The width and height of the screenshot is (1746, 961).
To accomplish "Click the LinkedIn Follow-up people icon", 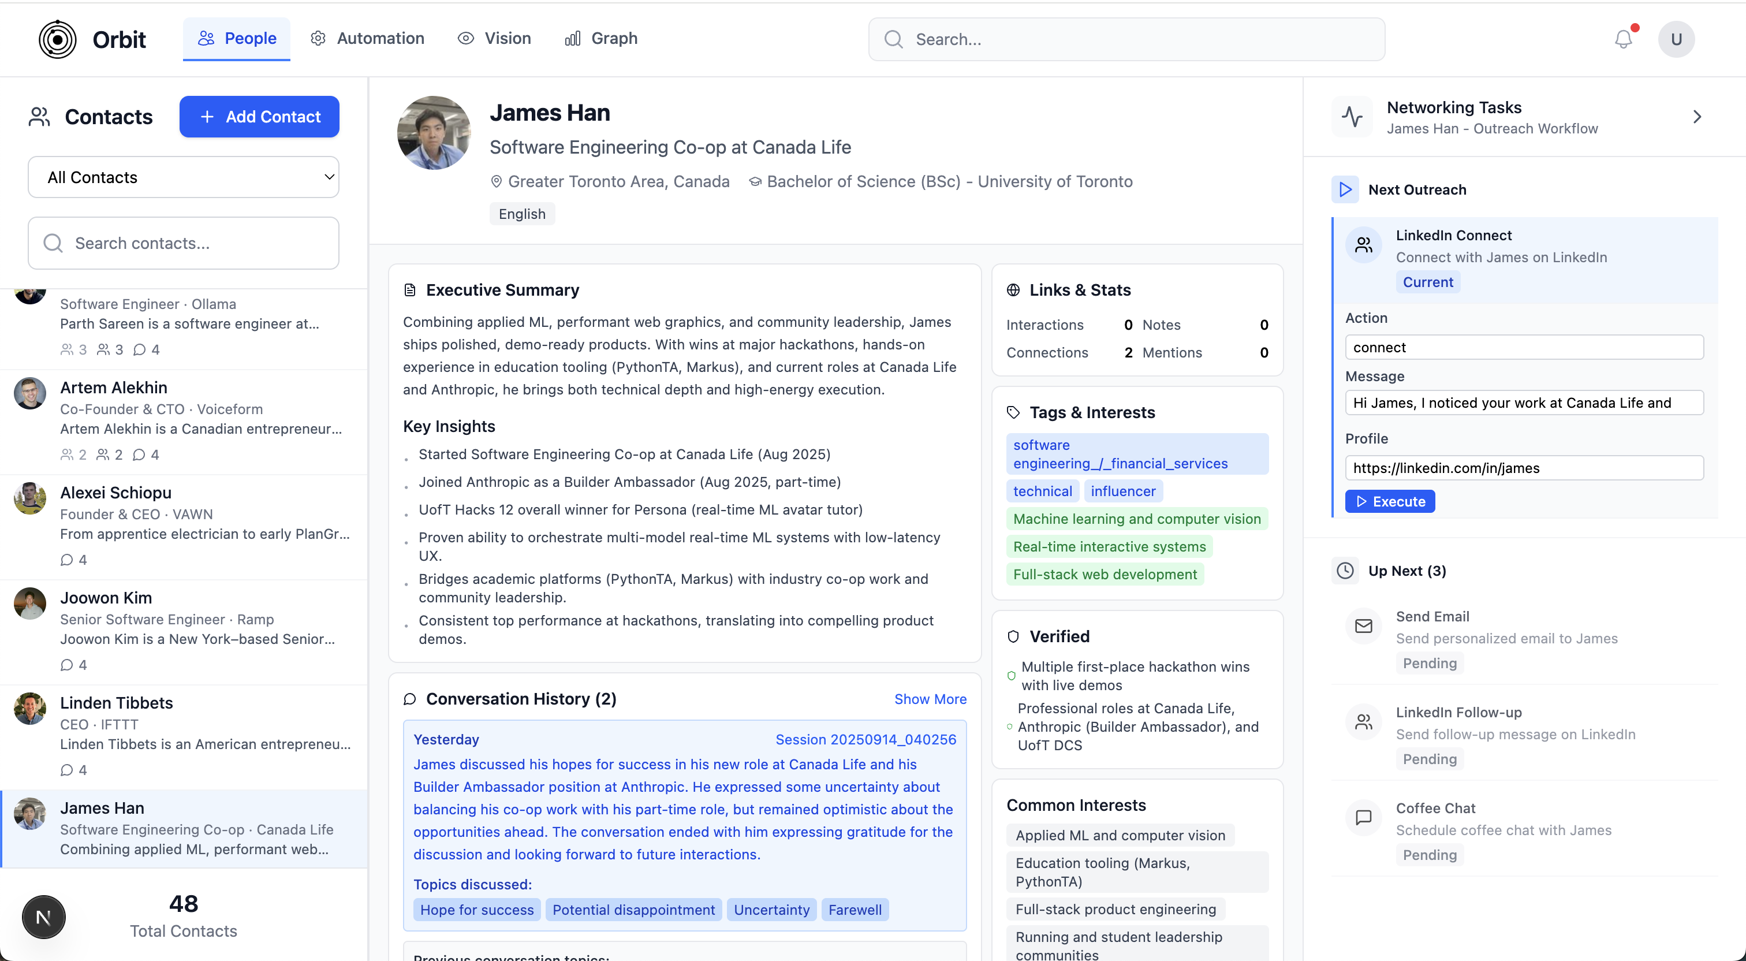I will 1363,721.
